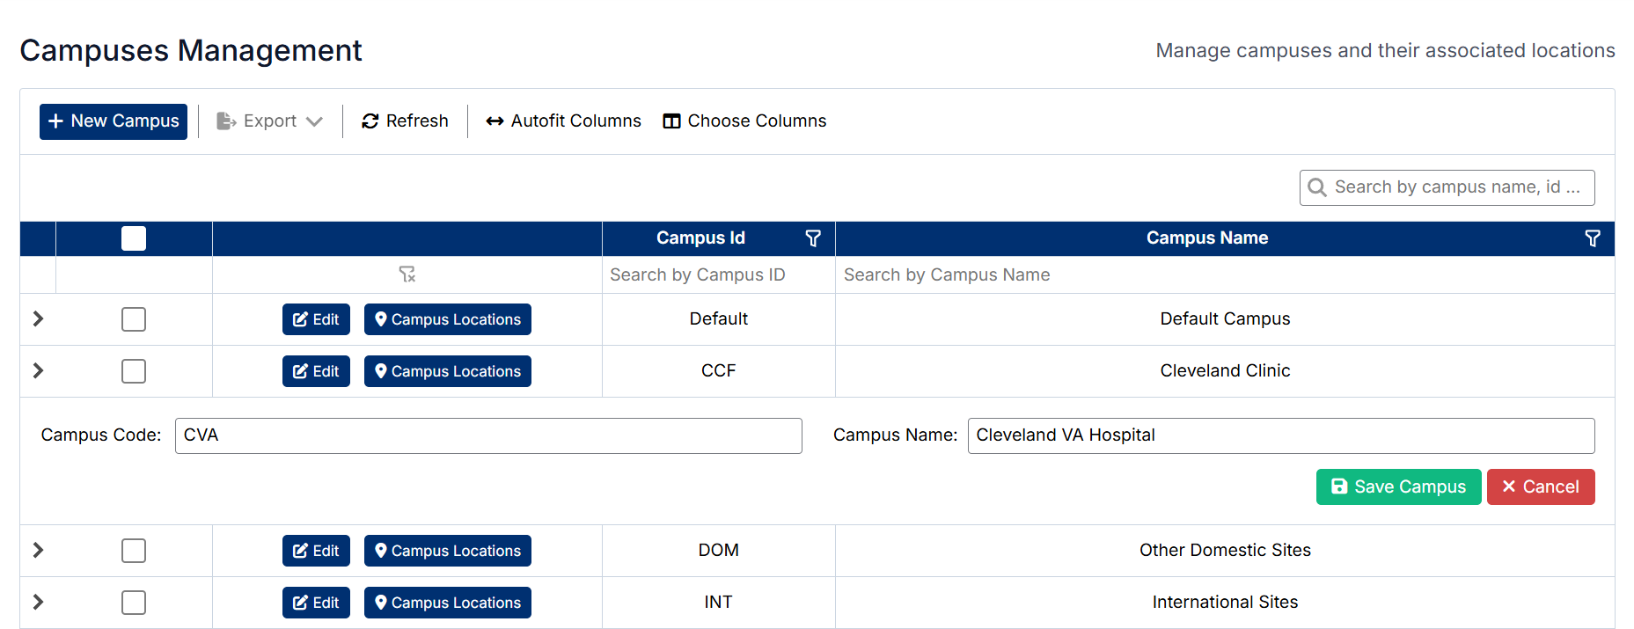The width and height of the screenshot is (1634, 629).
Task: Sort by the Campus Id column header
Action: [700, 238]
